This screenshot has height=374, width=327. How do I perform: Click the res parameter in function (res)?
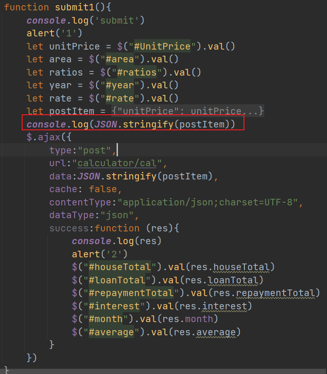159,228
